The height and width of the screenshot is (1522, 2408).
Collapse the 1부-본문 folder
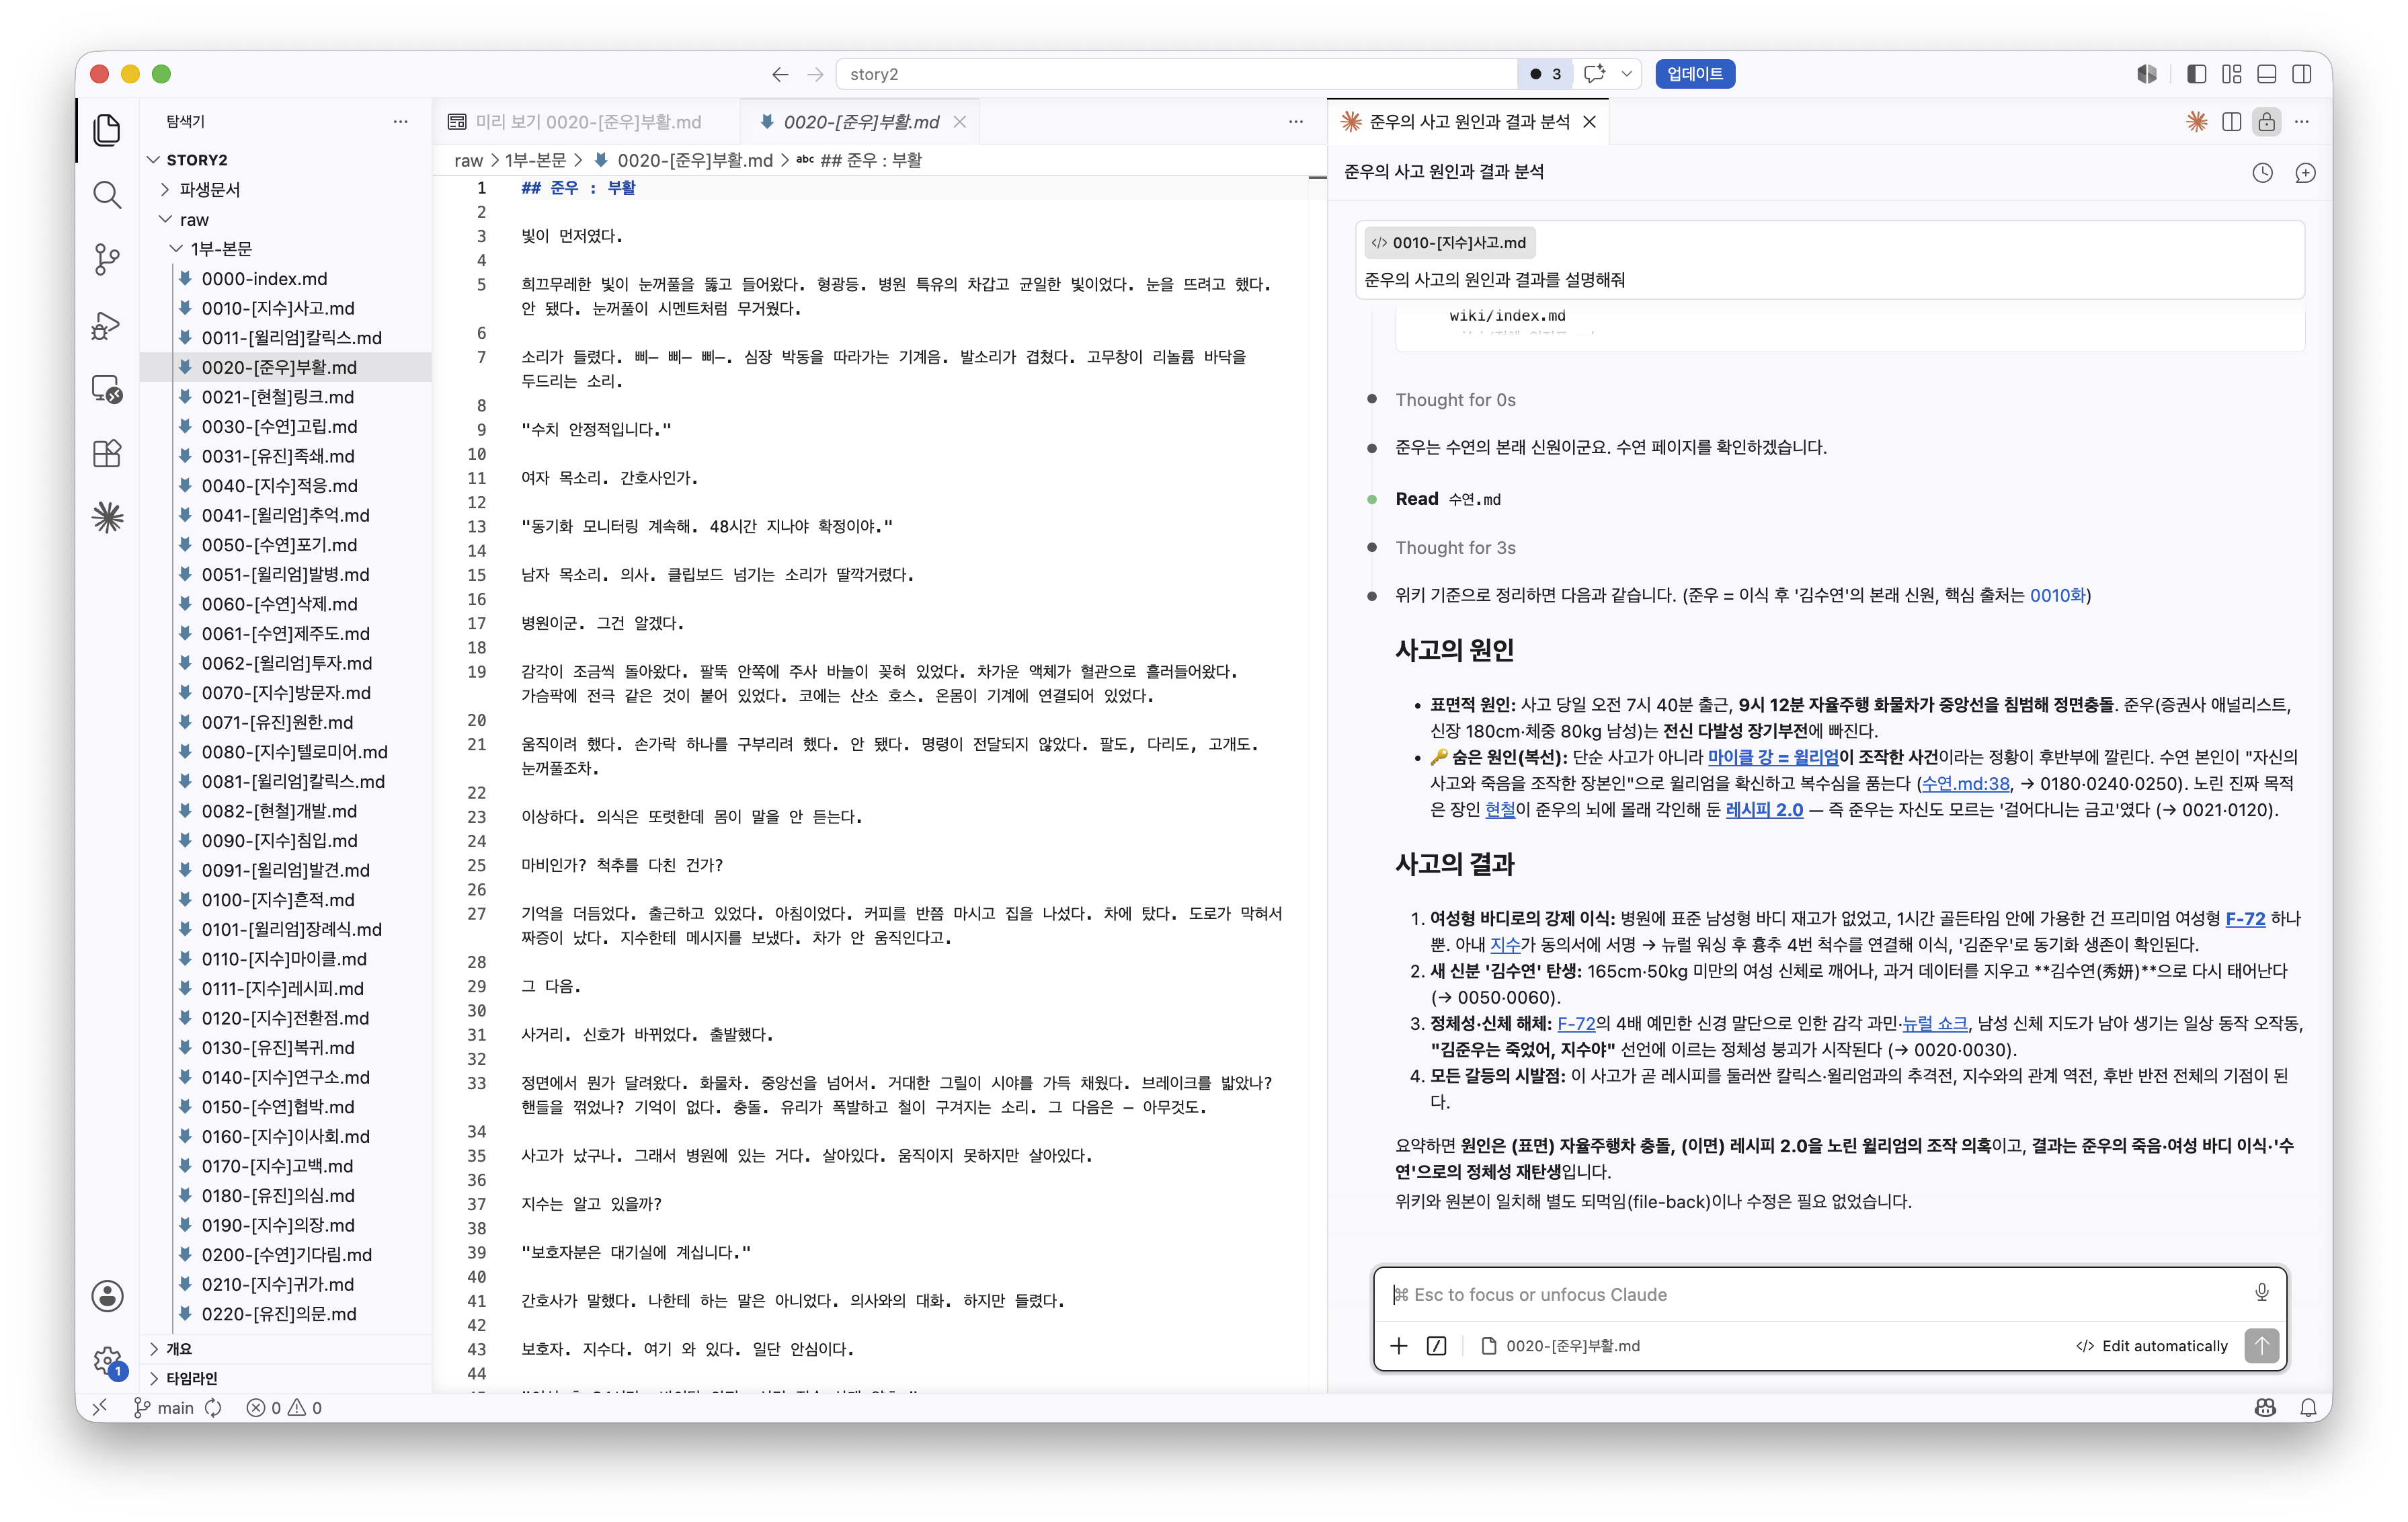[221, 248]
